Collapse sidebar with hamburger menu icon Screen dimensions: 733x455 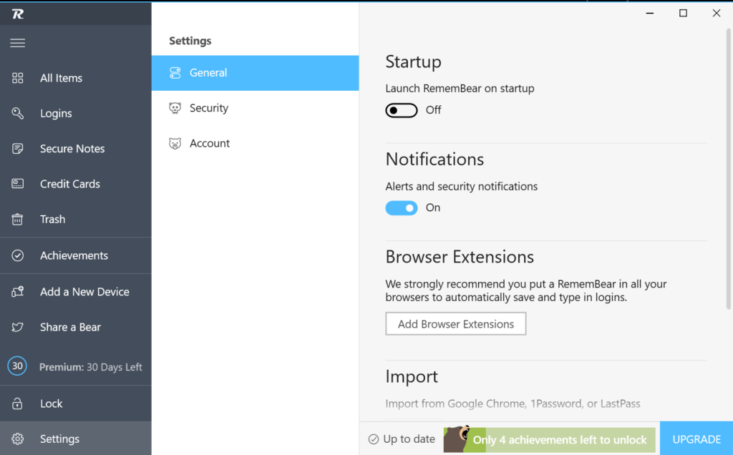18,43
